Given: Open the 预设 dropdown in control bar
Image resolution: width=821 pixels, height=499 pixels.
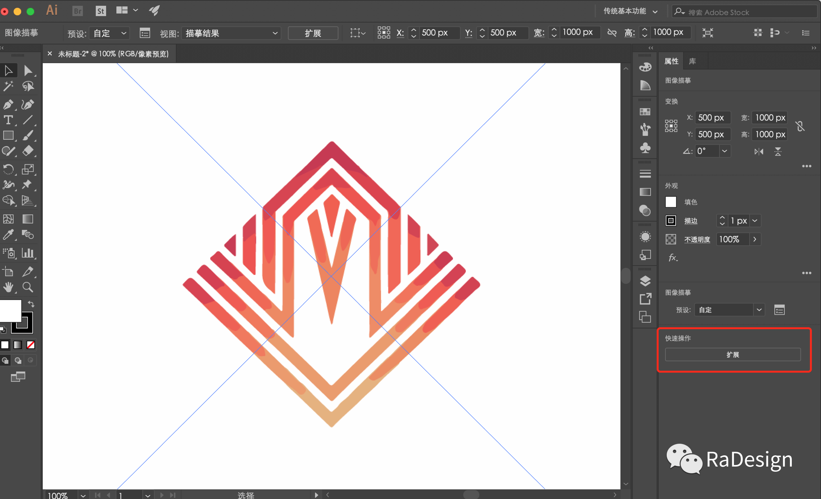Looking at the screenshot, I should [109, 33].
